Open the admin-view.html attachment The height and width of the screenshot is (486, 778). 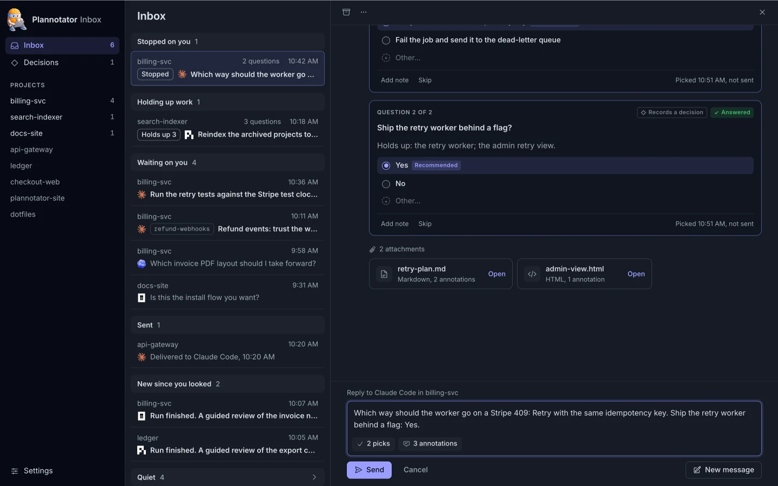pos(636,274)
